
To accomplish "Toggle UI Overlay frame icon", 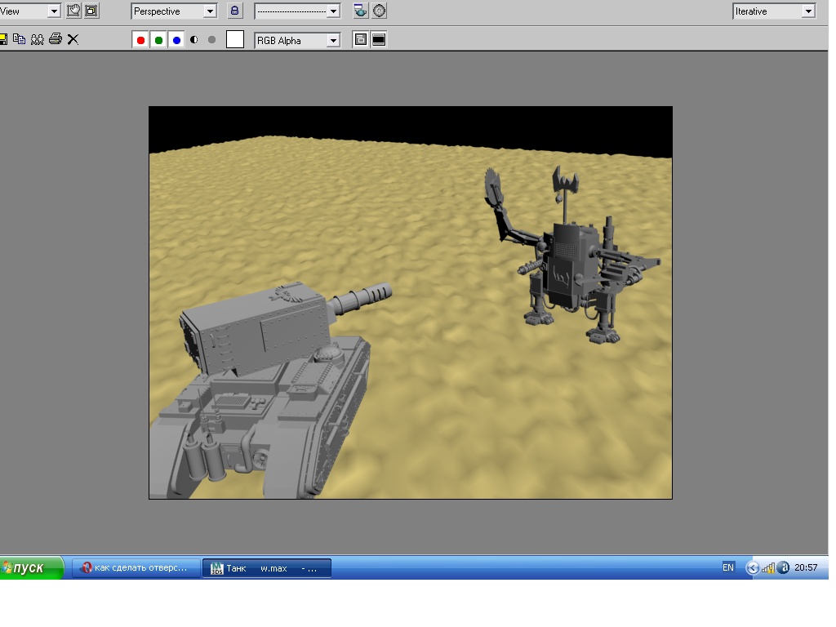I will click(x=361, y=39).
